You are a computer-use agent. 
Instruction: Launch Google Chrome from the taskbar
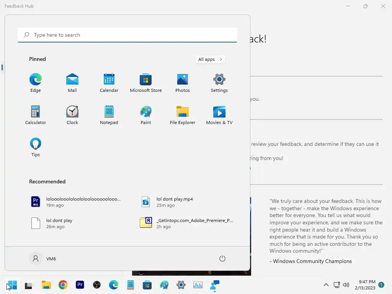pyautogui.click(x=63, y=285)
